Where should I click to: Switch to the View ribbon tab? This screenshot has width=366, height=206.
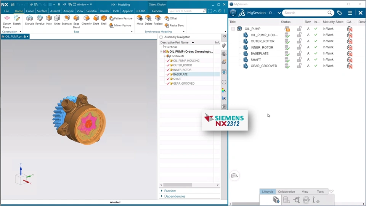pyautogui.click(x=80, y=11)
